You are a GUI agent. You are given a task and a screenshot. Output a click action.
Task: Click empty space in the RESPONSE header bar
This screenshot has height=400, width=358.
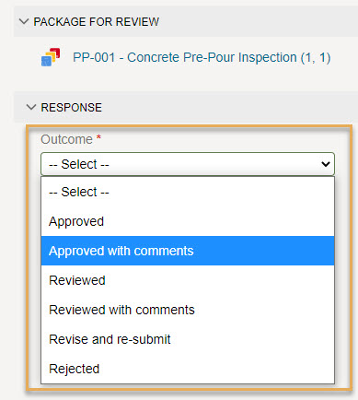point(230,107)
